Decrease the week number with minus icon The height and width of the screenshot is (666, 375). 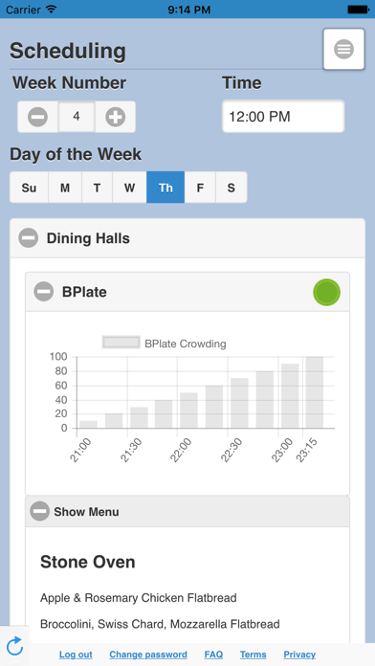(x=38, y=117)
